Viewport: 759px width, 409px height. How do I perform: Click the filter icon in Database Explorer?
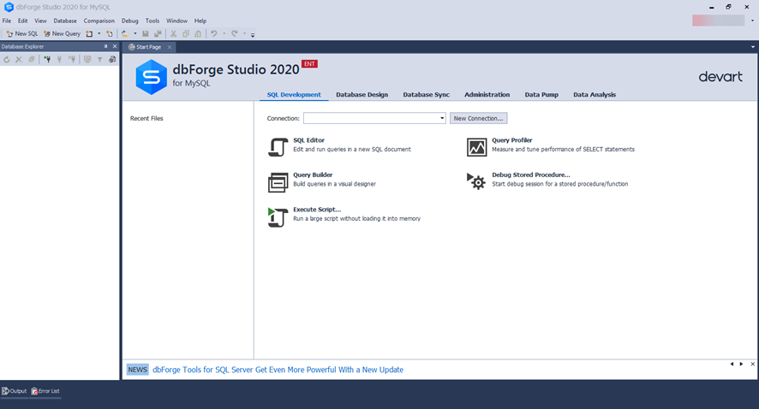click(99, 60)
